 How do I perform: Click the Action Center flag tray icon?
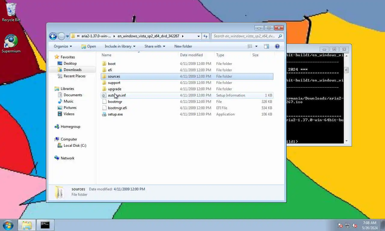[340, 225]
